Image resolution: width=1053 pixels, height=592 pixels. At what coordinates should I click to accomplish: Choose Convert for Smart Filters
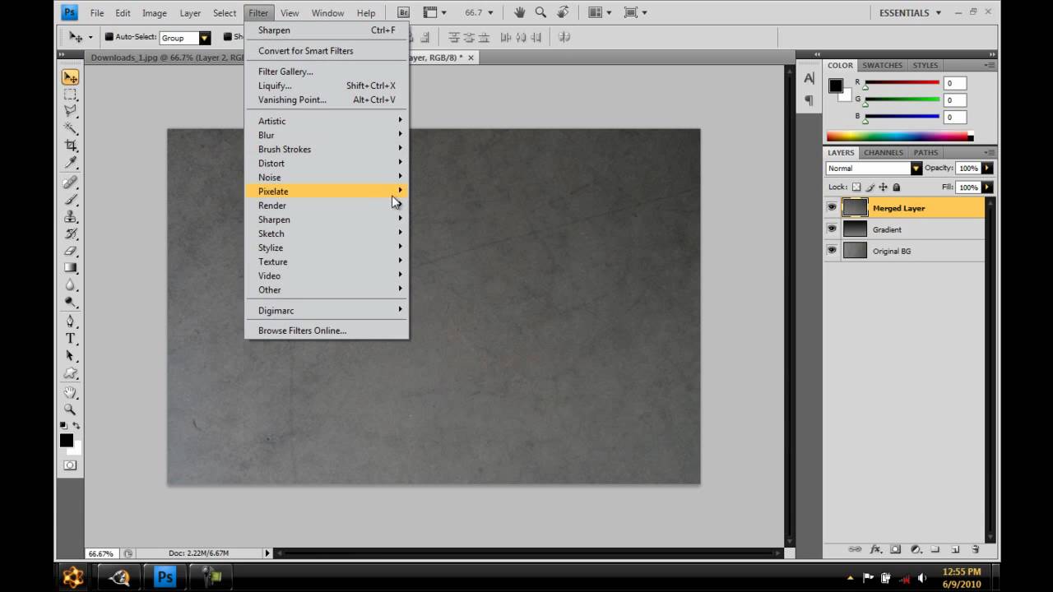(x=327, y=51)
